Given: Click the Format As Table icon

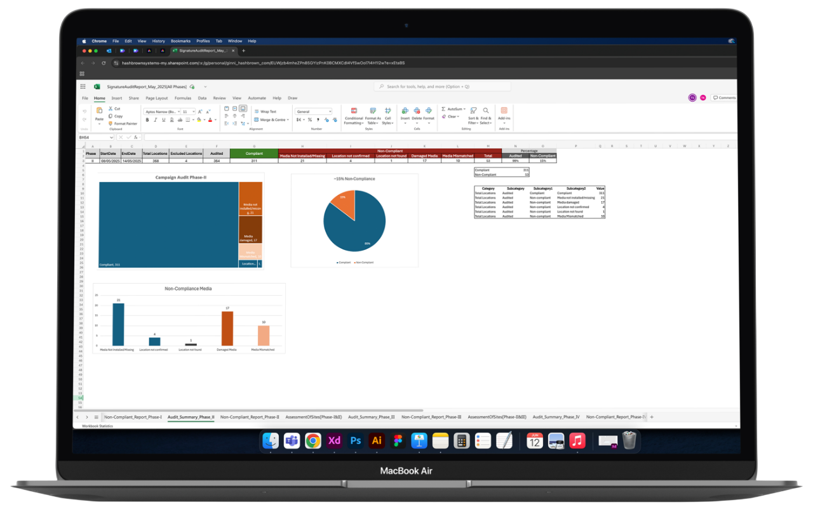Looking at the screenshot, I should 373,111.
